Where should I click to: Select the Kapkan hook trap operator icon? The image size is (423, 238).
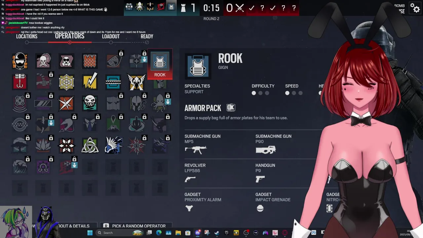pyautogui.click(x=20, y=82)
